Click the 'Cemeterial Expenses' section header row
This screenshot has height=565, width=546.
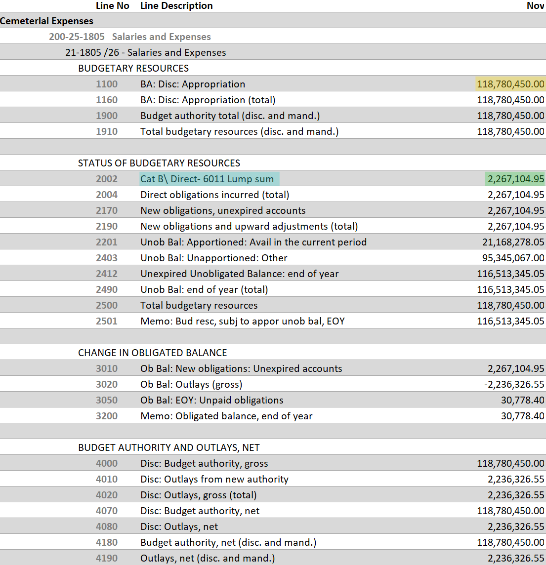pyautogui.click(x=46, y=21)
